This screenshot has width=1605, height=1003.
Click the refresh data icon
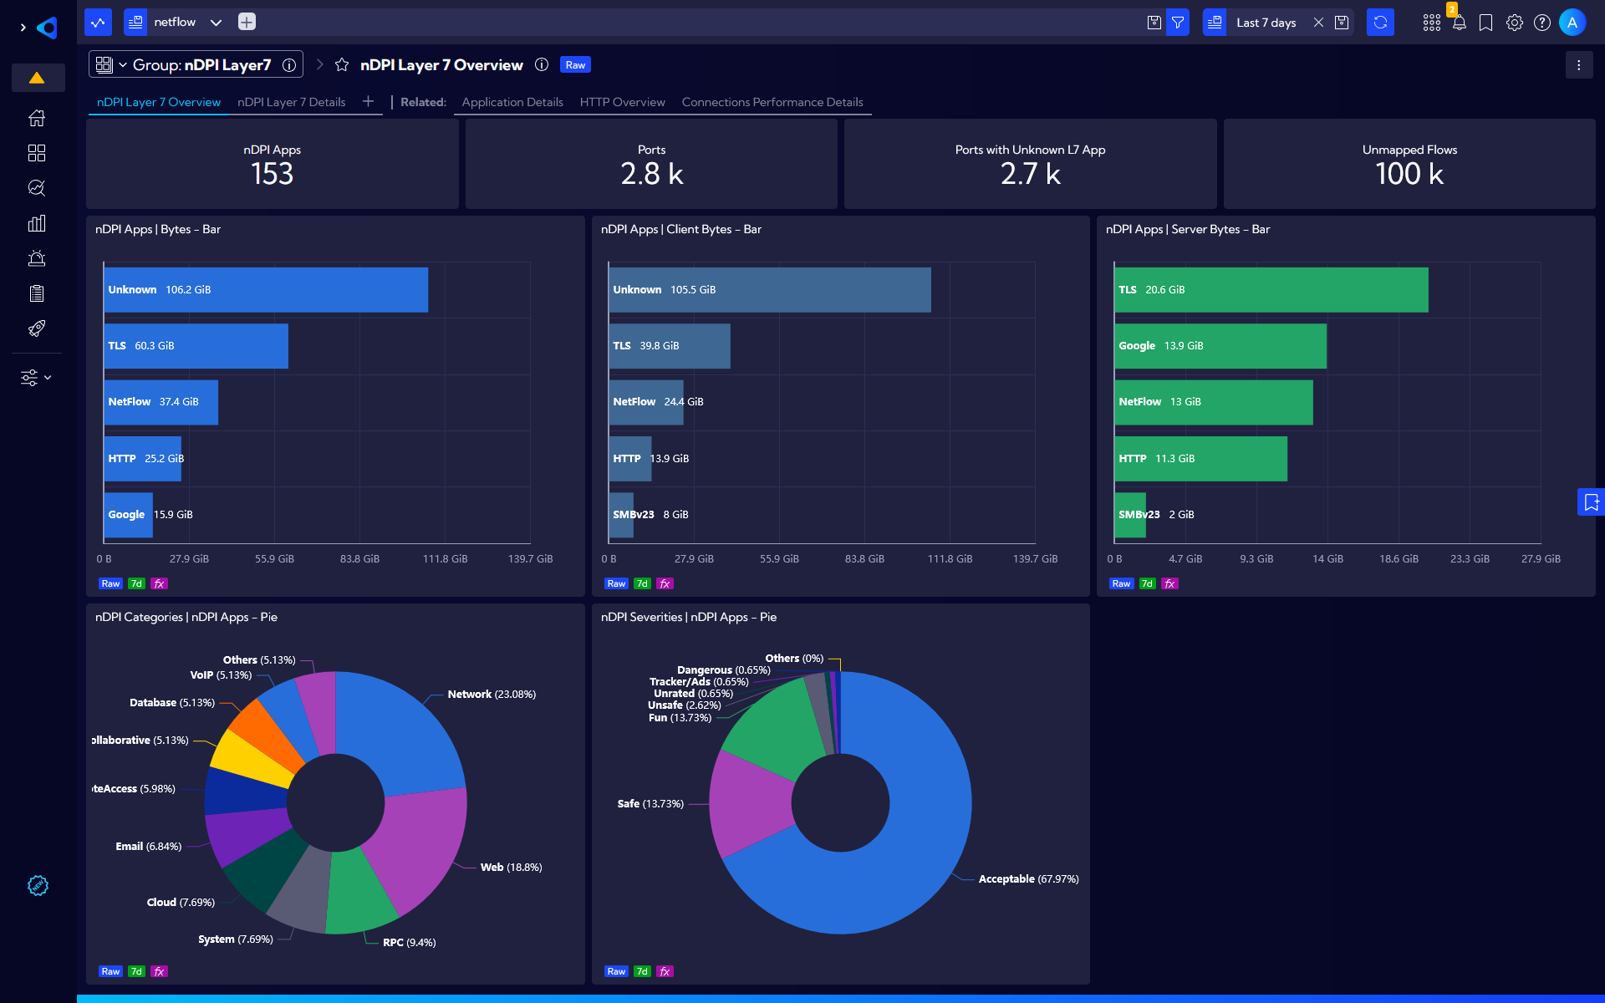coord(1380,23)
